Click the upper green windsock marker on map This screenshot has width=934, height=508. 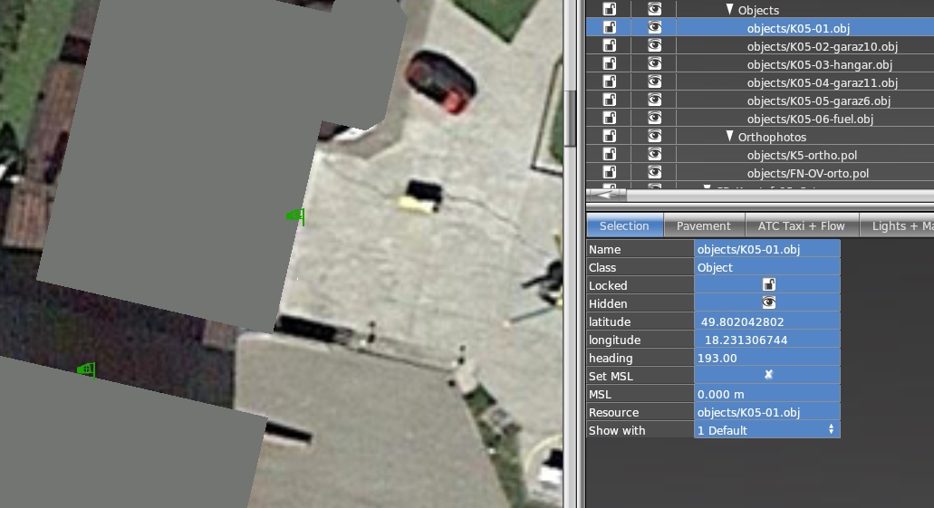[295, 216]
